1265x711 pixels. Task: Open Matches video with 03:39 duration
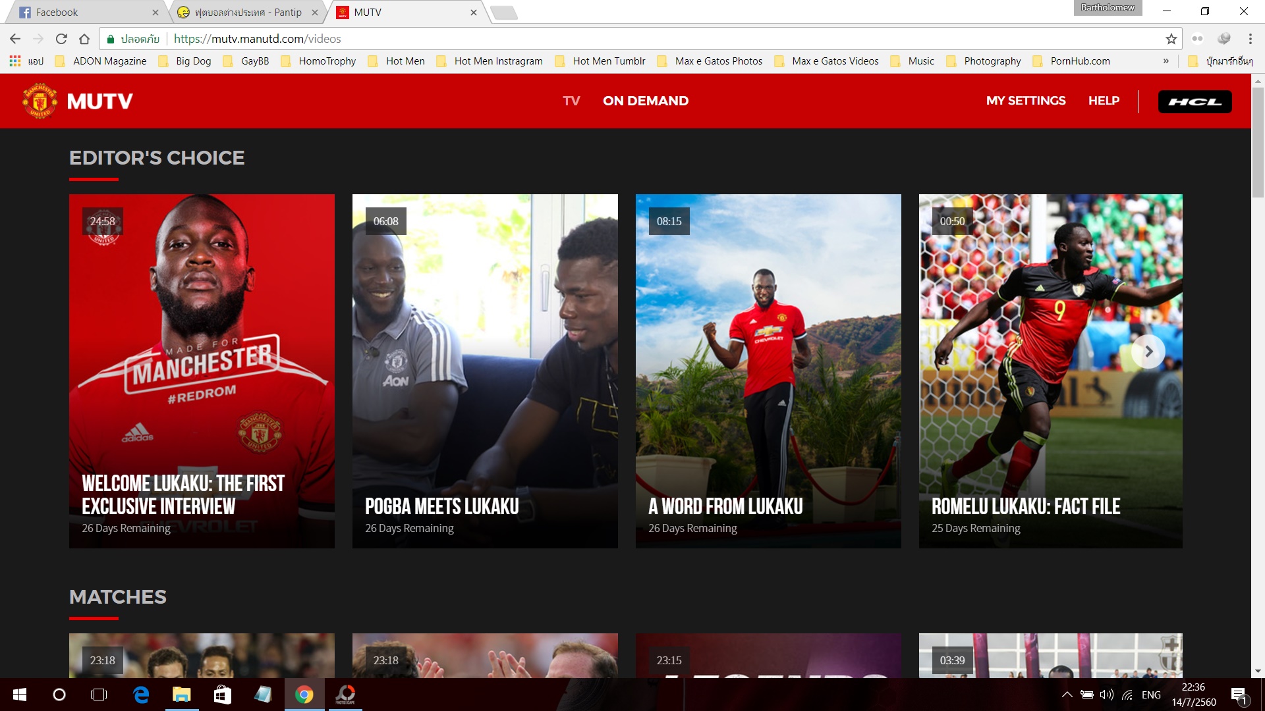pyautogui.click(x=1050, y=656)
